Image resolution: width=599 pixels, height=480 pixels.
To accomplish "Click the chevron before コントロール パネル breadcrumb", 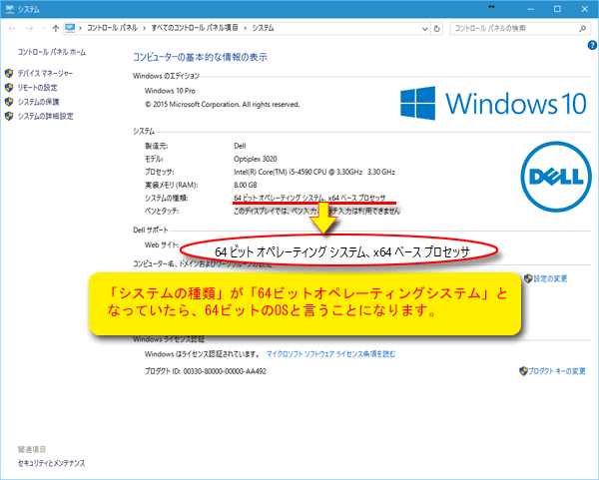I will tap(81, 28).
